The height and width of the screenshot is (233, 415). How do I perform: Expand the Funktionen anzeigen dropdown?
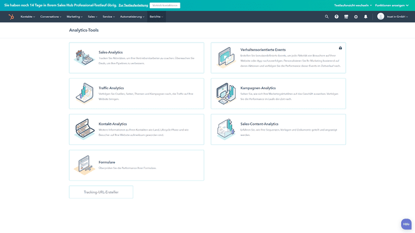[x=392, y=5]
